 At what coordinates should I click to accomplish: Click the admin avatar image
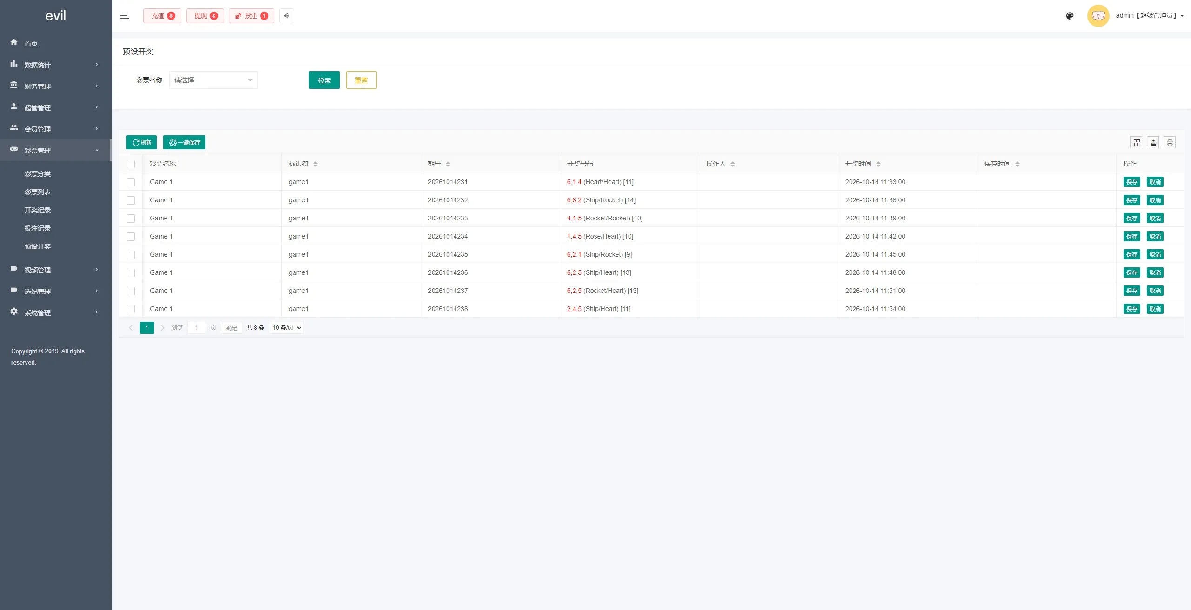[1098, 16]
